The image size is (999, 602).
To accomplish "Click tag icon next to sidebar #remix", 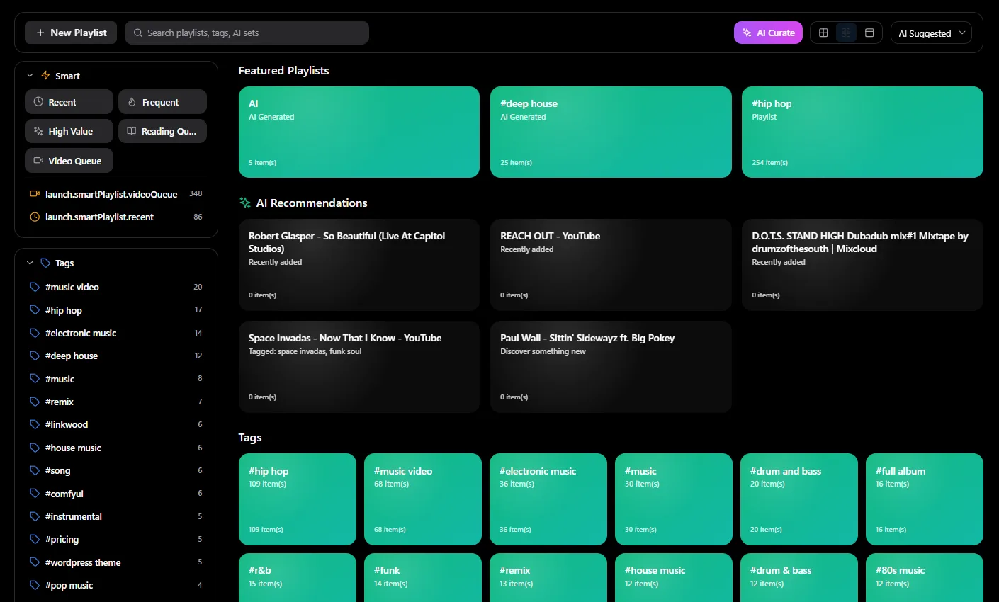I will [x=35, y=402].
